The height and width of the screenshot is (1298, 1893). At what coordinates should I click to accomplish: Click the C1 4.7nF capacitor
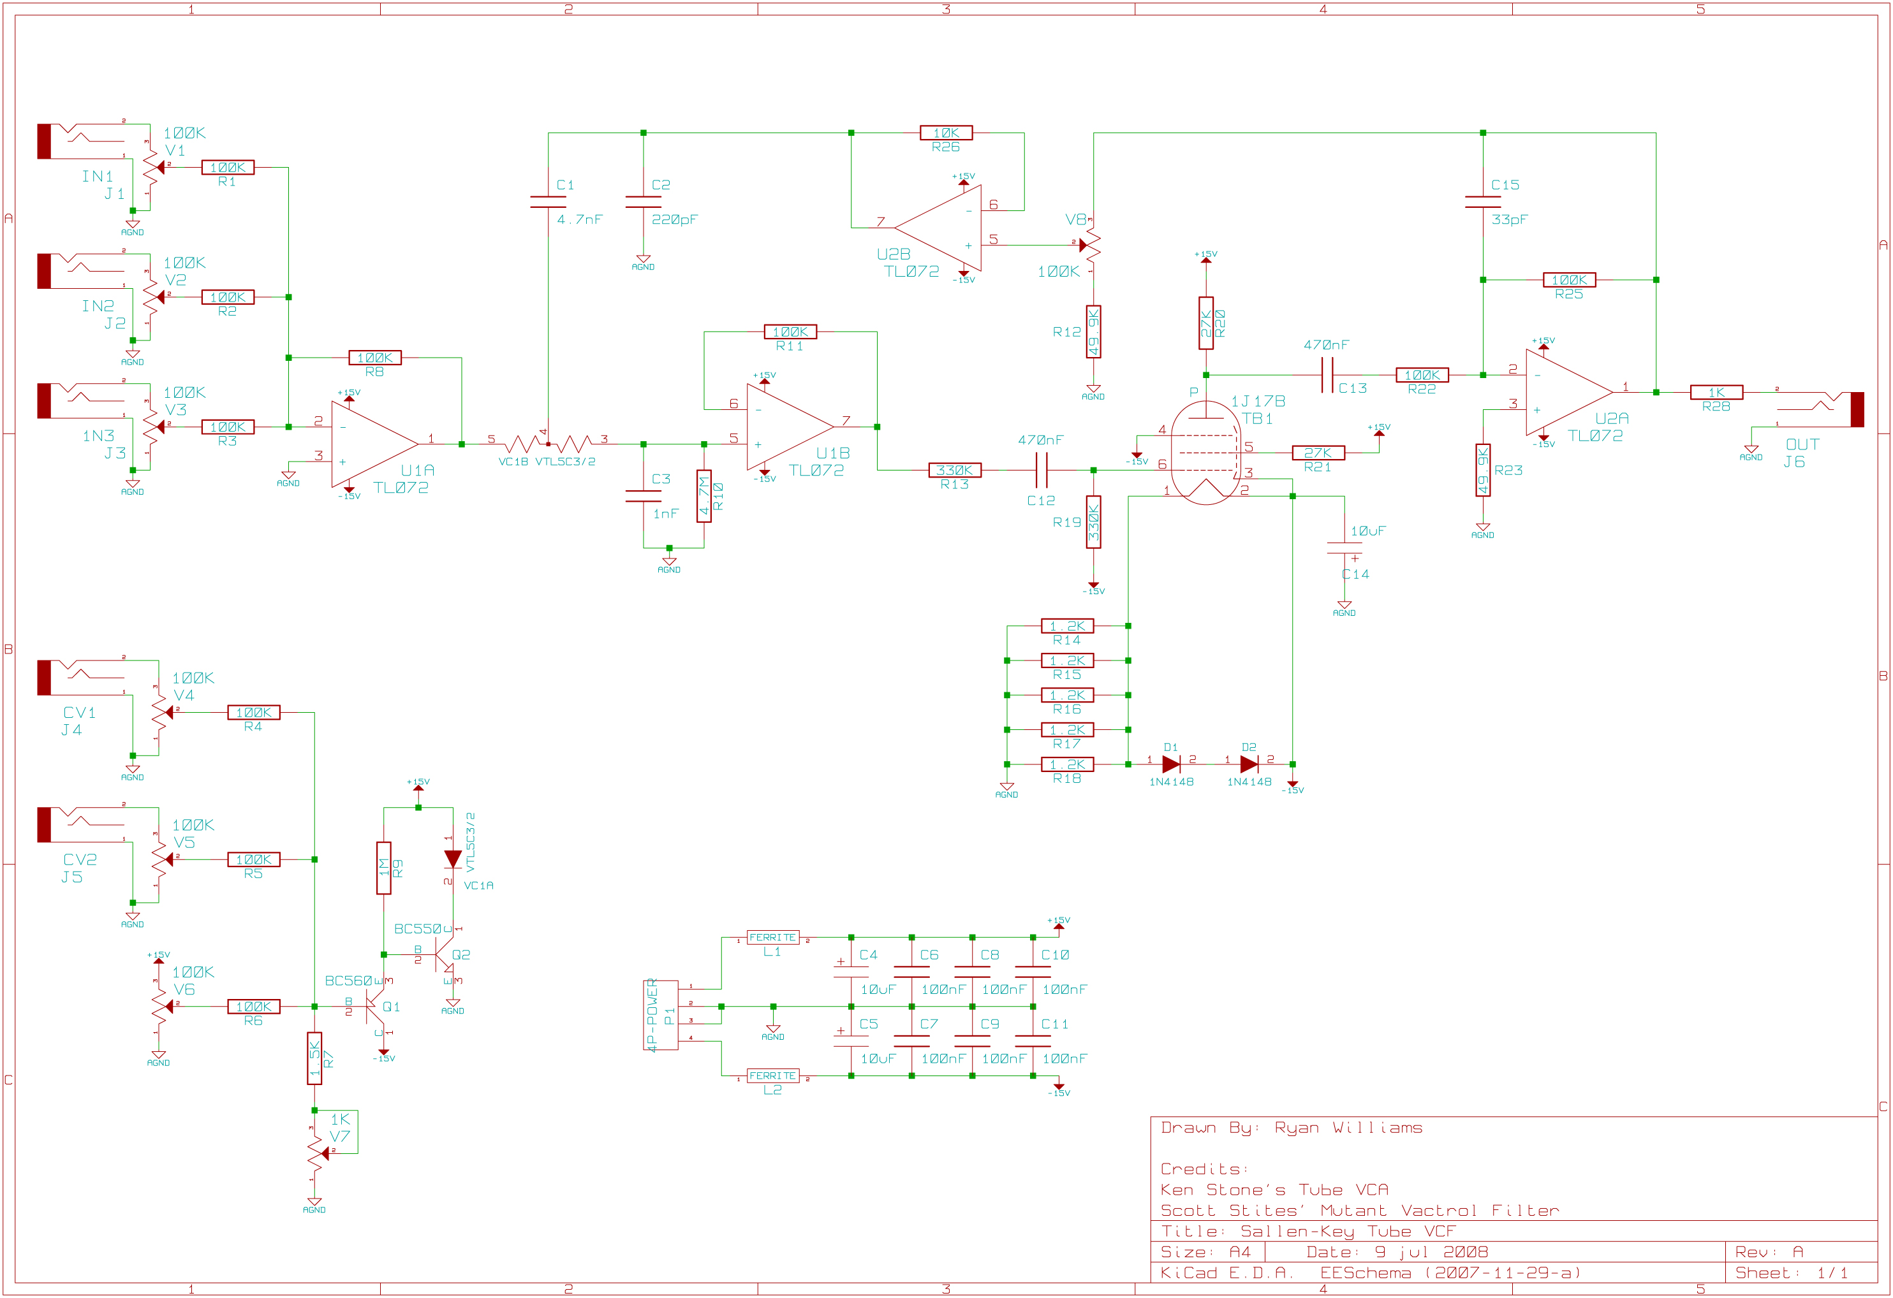548,201
